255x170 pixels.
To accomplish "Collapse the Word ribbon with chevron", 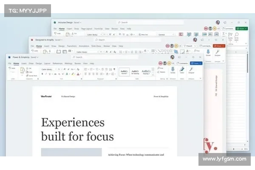I will click(200, 78).
